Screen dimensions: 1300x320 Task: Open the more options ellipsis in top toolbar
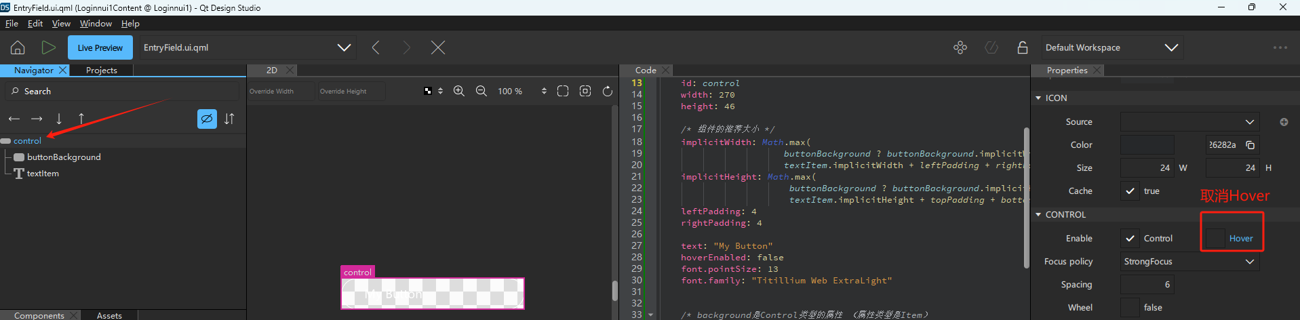1280,47
